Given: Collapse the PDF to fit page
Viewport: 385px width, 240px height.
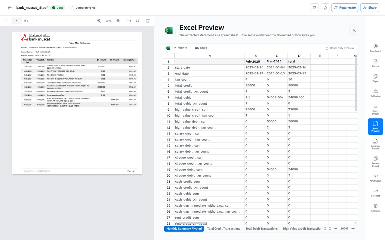Looking at the screenshot, I should [137, 21].
